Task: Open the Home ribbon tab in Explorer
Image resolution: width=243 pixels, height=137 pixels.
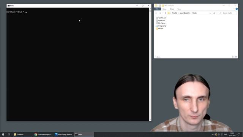Action: [x=164, y=9]
